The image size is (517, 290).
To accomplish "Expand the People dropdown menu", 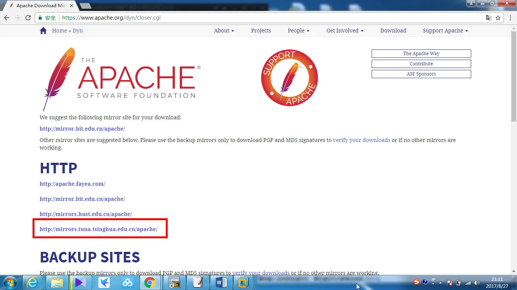I will click(x=299, y=31).
